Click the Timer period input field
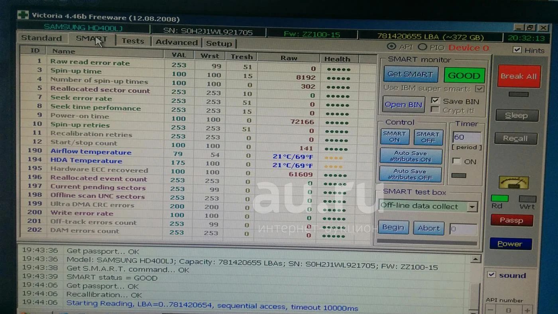The image size is (558, 314). [467, 137]
